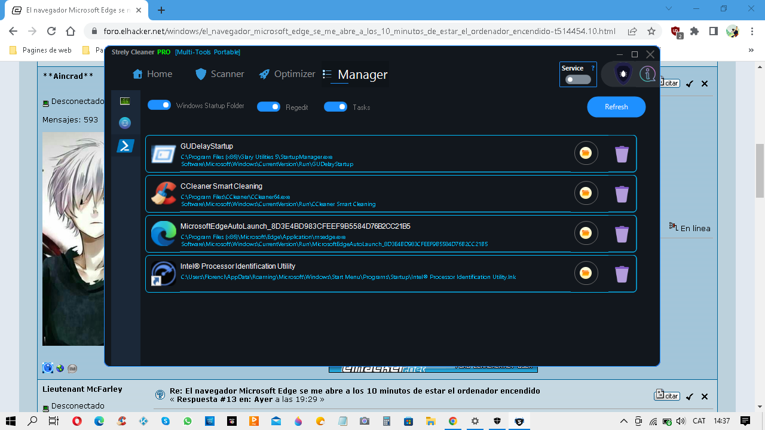The image size is (765, 430).
Task: Open a new Chrome tab
Action: [161, 10]
